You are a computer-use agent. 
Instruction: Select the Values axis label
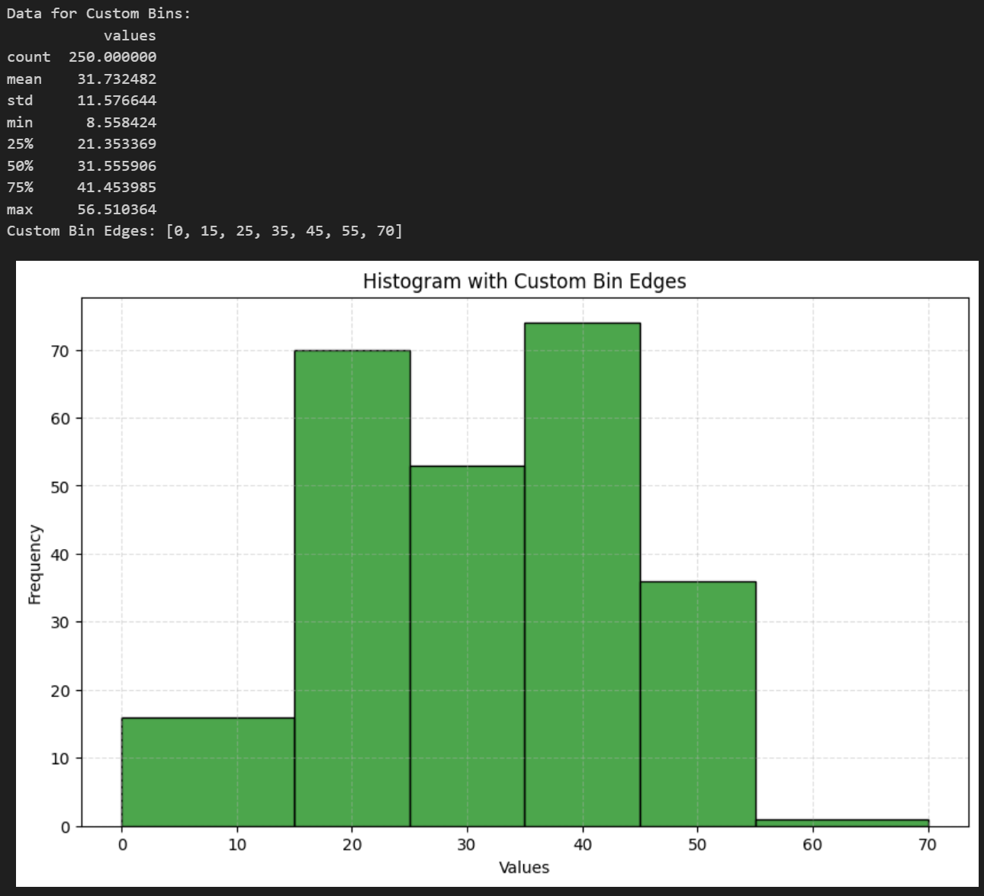tap(524, 867)
